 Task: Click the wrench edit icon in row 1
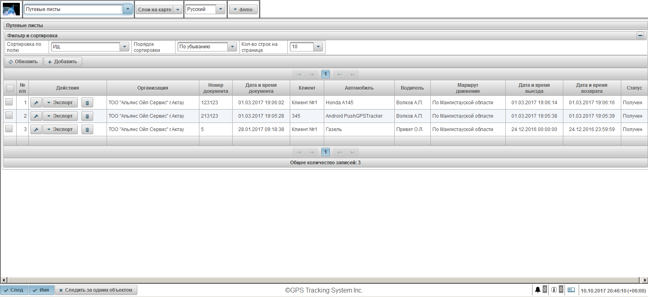coord(36,103)
